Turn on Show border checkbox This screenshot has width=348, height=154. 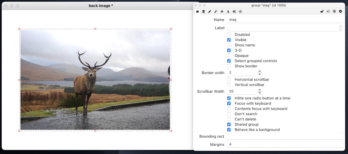(229, 66)
